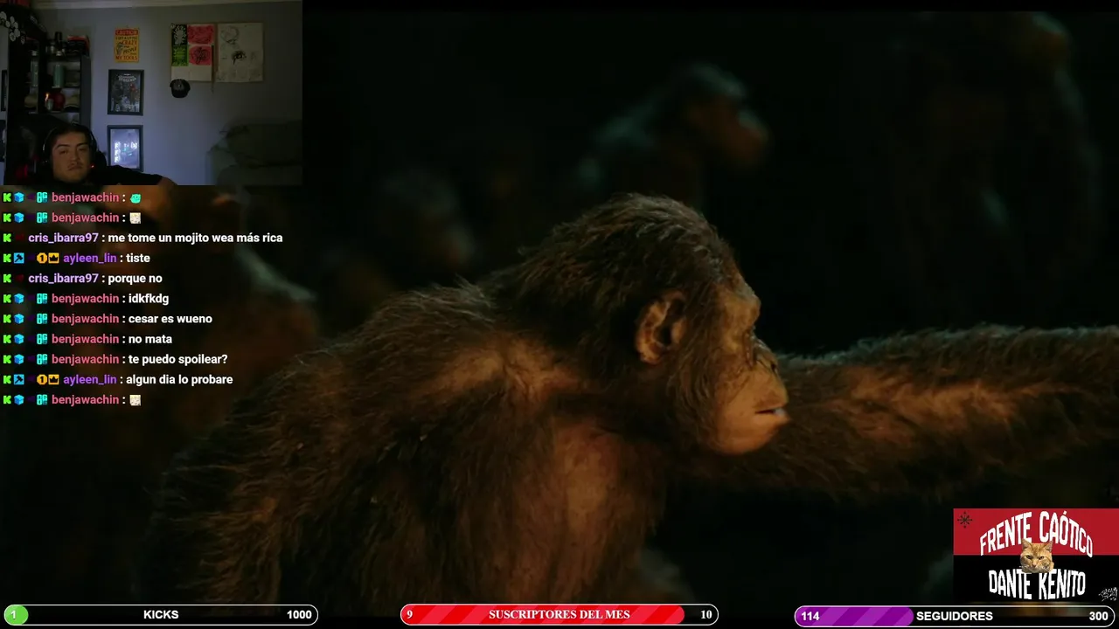The width and height of the screenshot is (1119, 629).
Task: Select the chat text "no mata"
Action: tap(150, 339)
